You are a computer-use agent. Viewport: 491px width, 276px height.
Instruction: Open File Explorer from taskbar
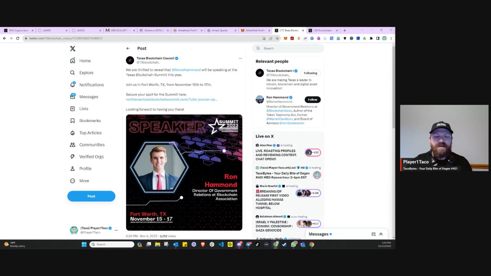point(157,244)
